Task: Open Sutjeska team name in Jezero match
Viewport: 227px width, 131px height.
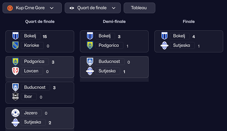Action: pos(33,122)
